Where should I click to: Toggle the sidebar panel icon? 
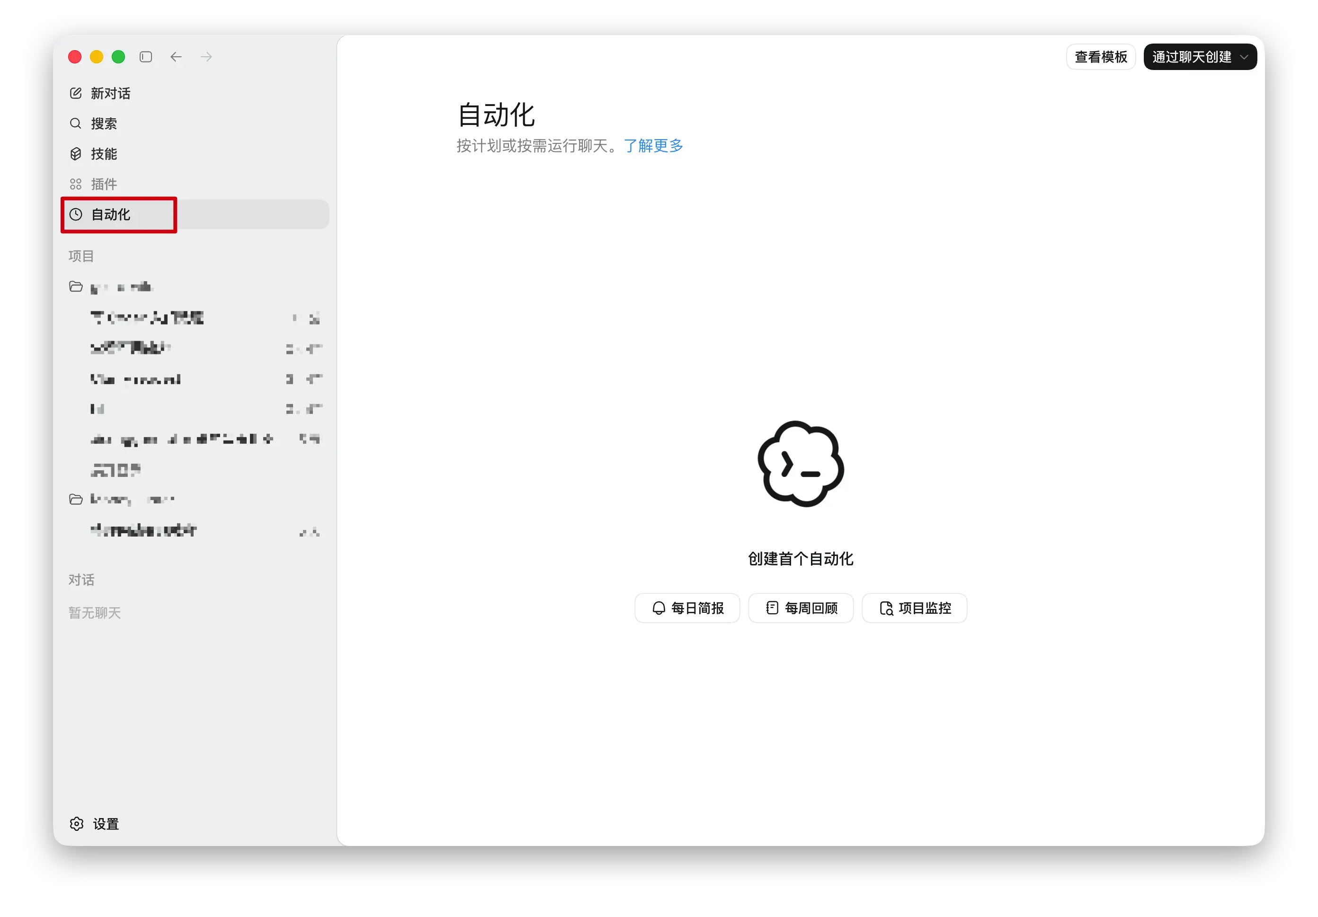click(x=146, y=57)
